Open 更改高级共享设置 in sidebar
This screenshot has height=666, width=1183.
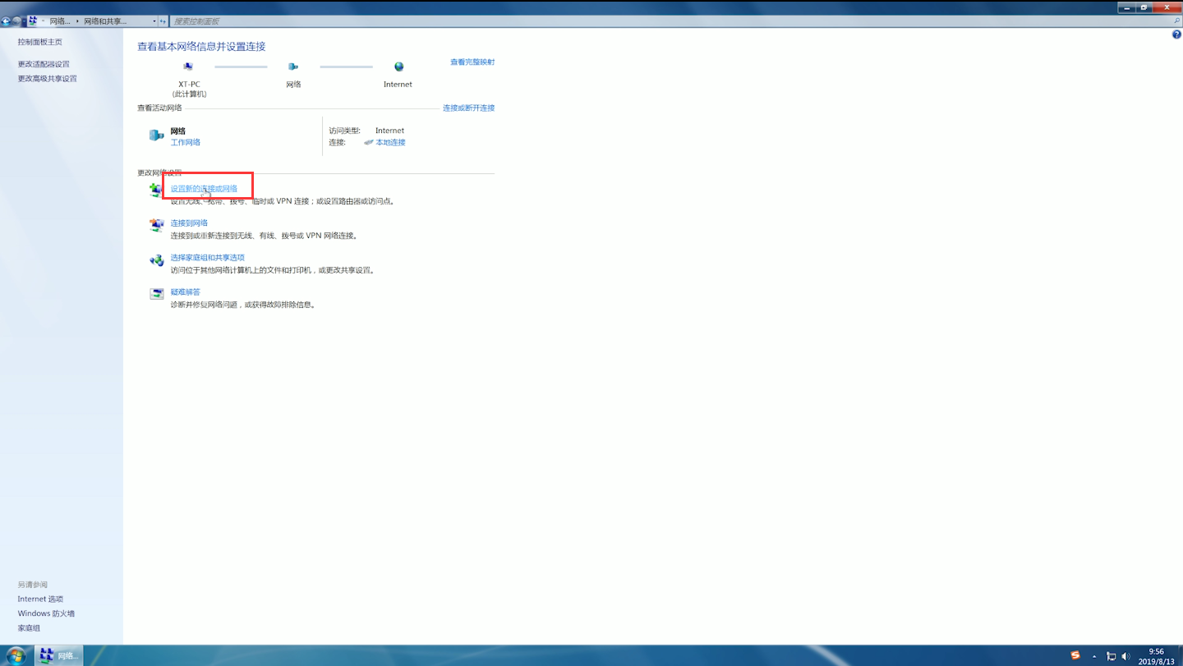click(48, 79)
